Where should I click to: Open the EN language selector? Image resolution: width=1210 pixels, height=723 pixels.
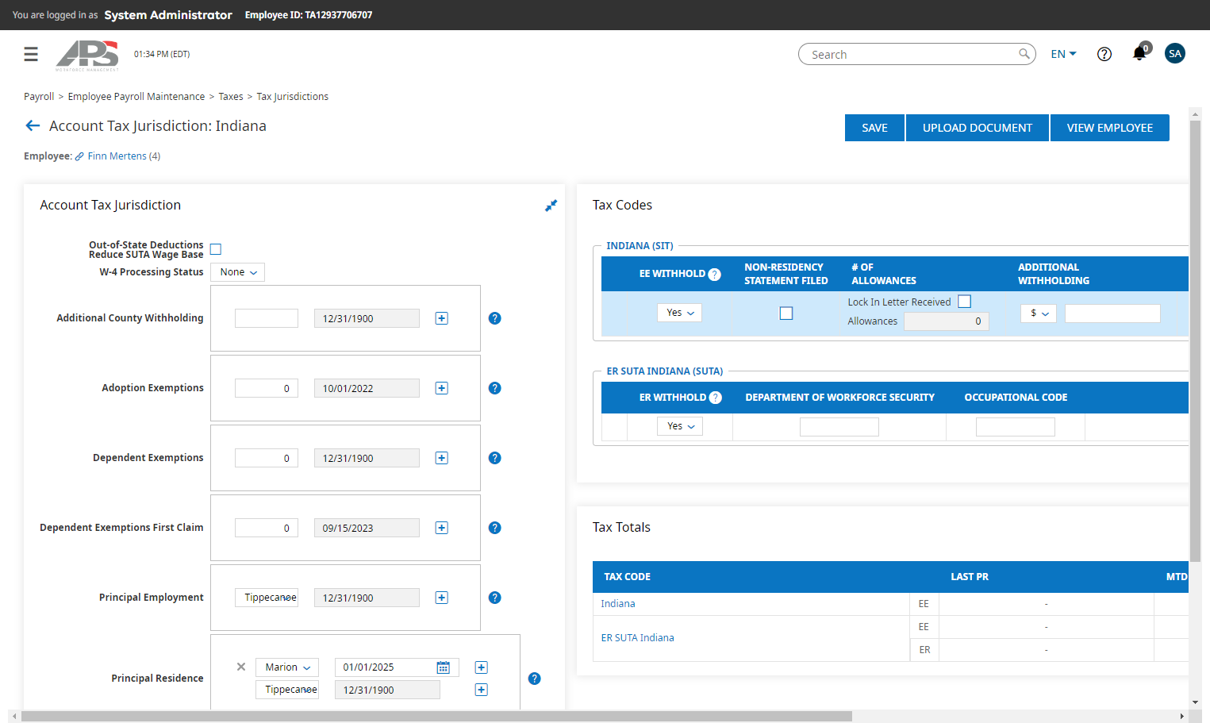tap(1063, 54)
